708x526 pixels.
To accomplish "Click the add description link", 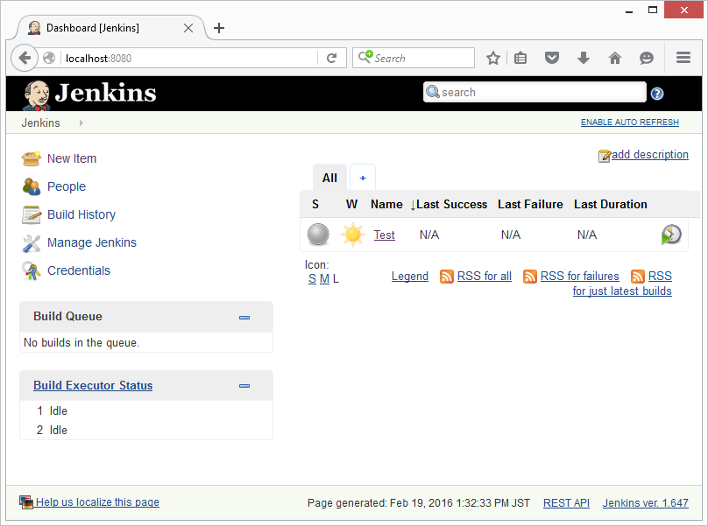I will (650, 155).
